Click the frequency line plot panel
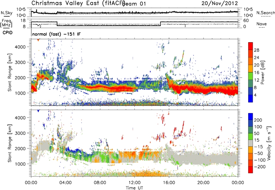This screenshot has width=275, height=190. click(x=134, y=23)
